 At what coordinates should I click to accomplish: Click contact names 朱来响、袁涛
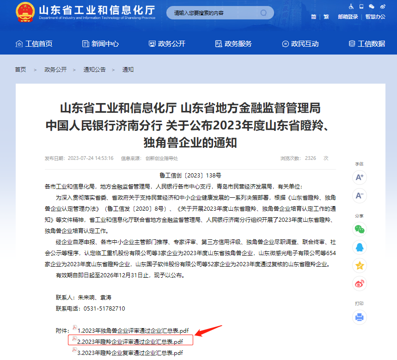point(95,298)
